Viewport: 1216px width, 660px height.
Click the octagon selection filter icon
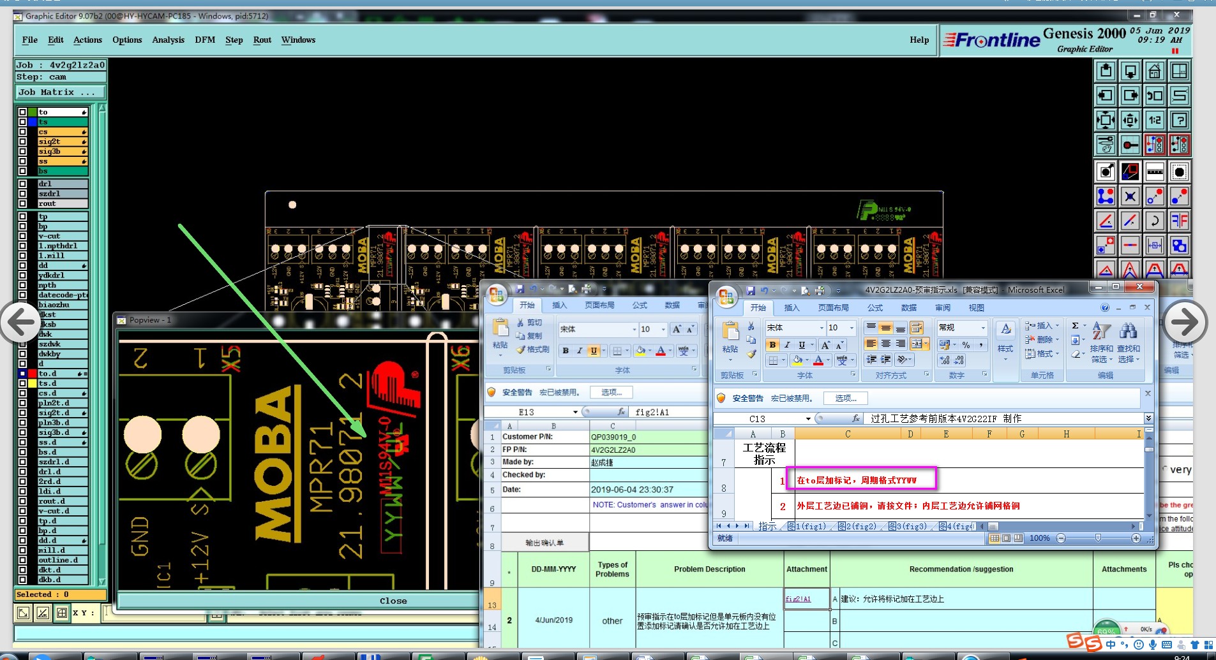pyautogui.click(x=1180, y=171)
